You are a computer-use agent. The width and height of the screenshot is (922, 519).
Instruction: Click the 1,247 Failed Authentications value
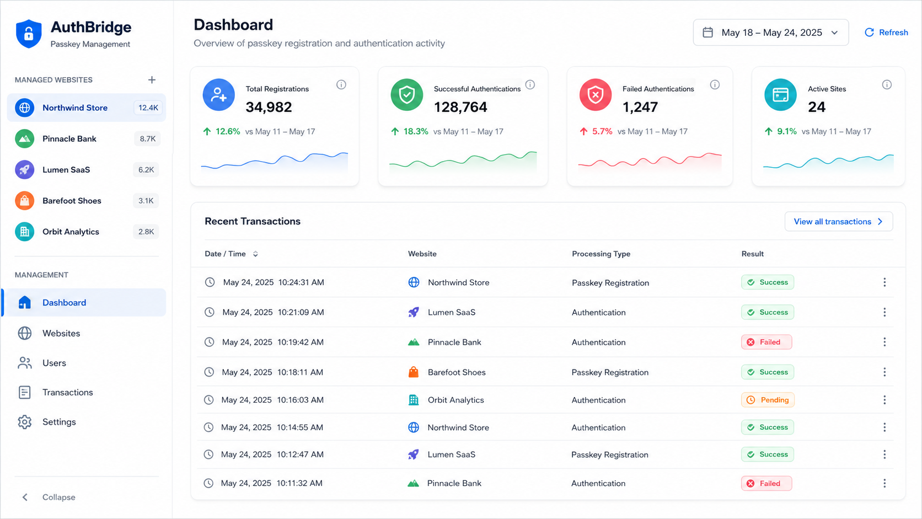coord(640,107)
